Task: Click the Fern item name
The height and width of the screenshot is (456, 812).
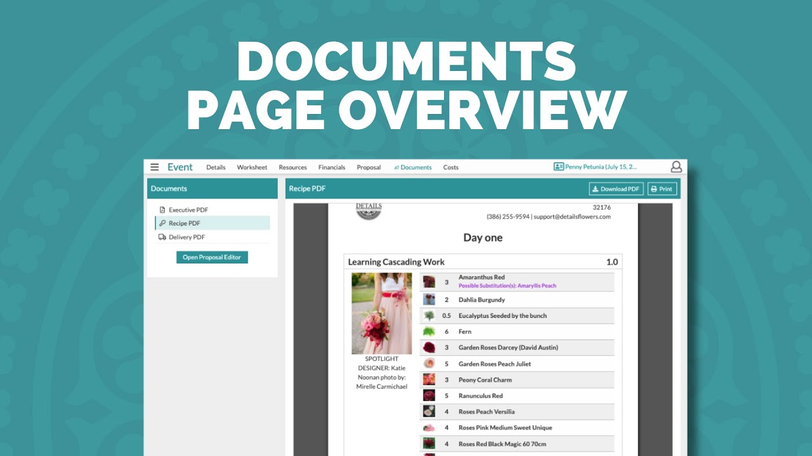Action: pyautogui.click(x=465, y=331)
